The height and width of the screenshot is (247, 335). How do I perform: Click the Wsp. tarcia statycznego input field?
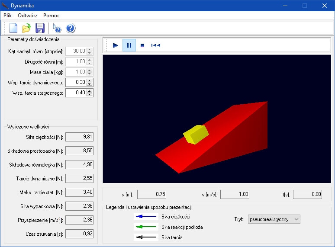coord(76,93)
